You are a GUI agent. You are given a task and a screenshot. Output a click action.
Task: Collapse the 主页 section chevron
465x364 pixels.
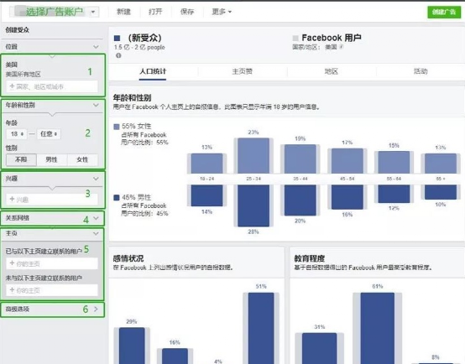[x=96, y=233]
